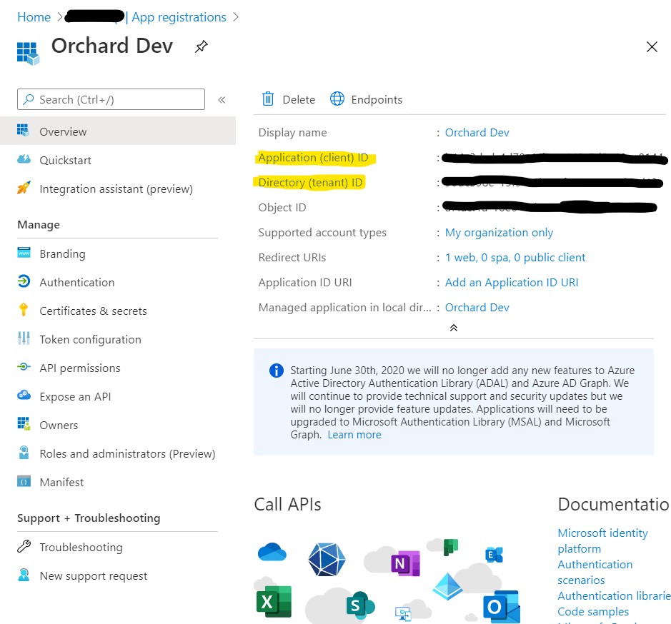Click the Exchange icon
671x624 pixels.
(x=494, y=555)
